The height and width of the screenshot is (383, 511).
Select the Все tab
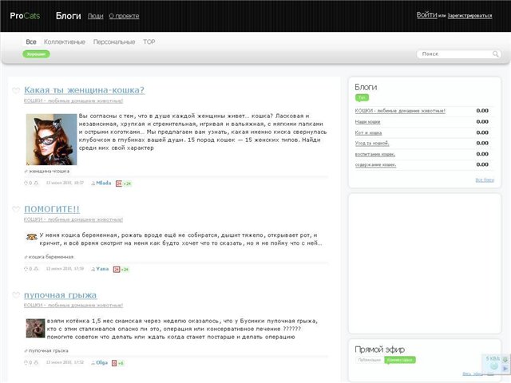coord(31,41)
